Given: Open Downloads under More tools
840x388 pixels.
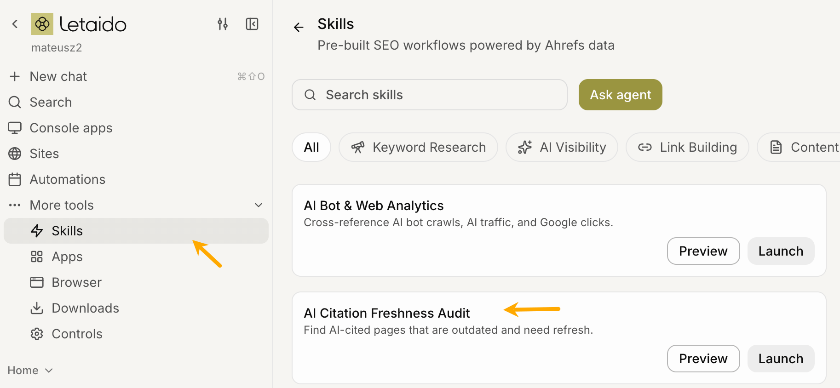Looking at the screenshot, I should point(136,308).
